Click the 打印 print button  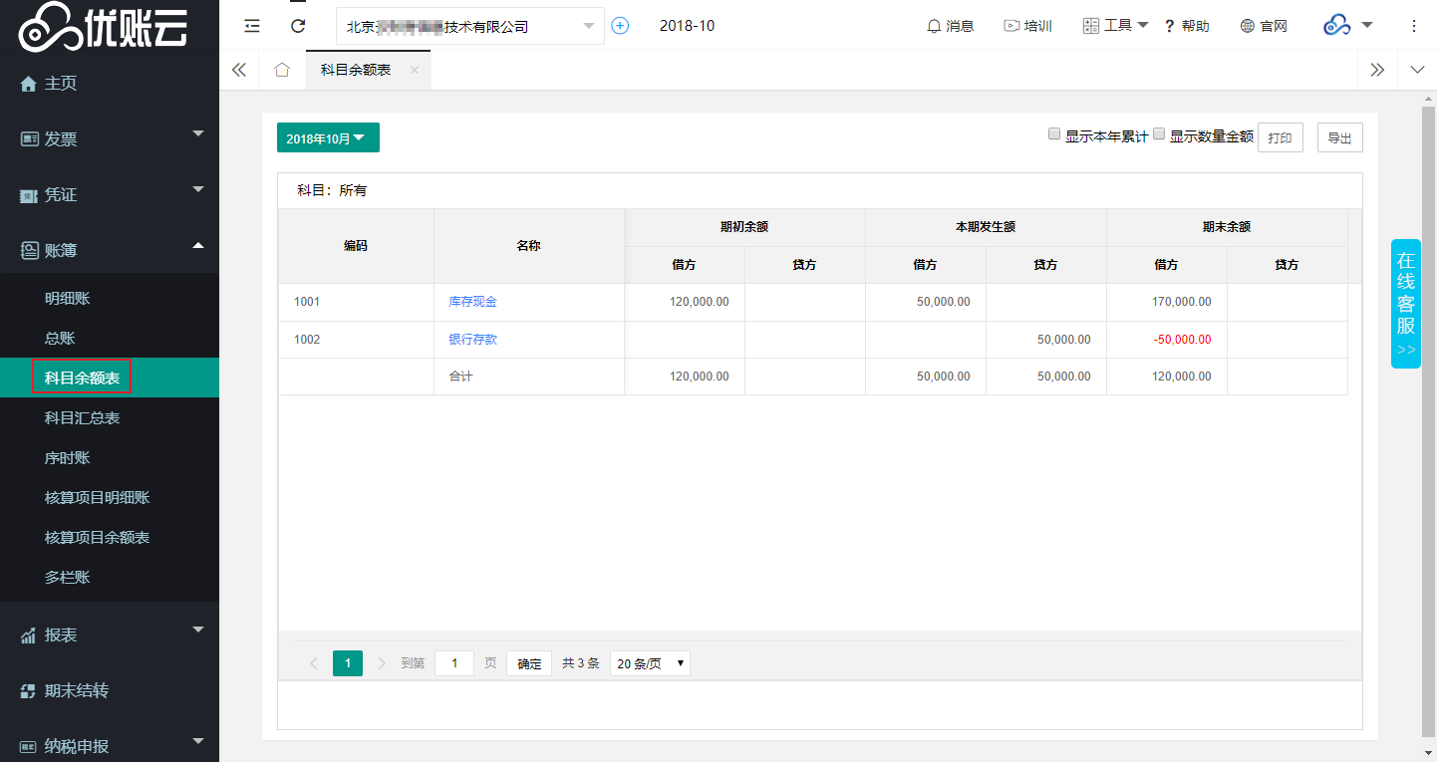1281,138
